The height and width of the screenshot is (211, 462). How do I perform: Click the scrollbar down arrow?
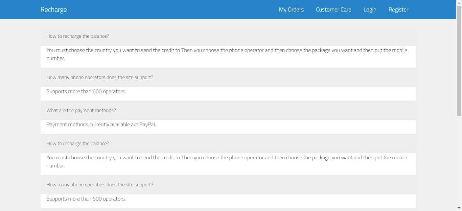[x=459, y=208]
